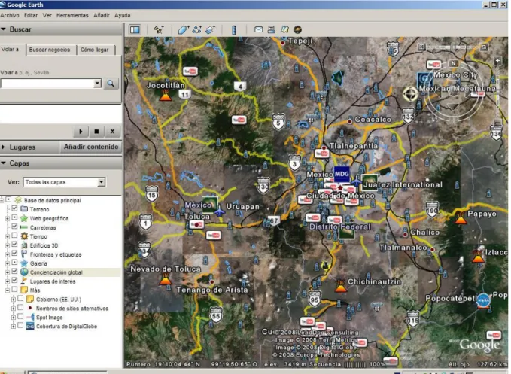Toggle the Concienciación global checkbox
The height and width of the screenshot is (374, 511).
click(14, 272)
